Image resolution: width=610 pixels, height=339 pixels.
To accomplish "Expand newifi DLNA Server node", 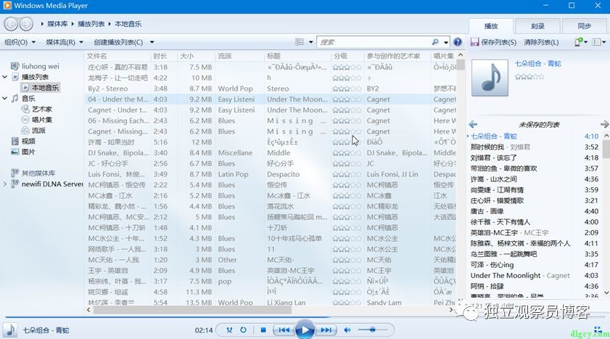I will [4, 184].
